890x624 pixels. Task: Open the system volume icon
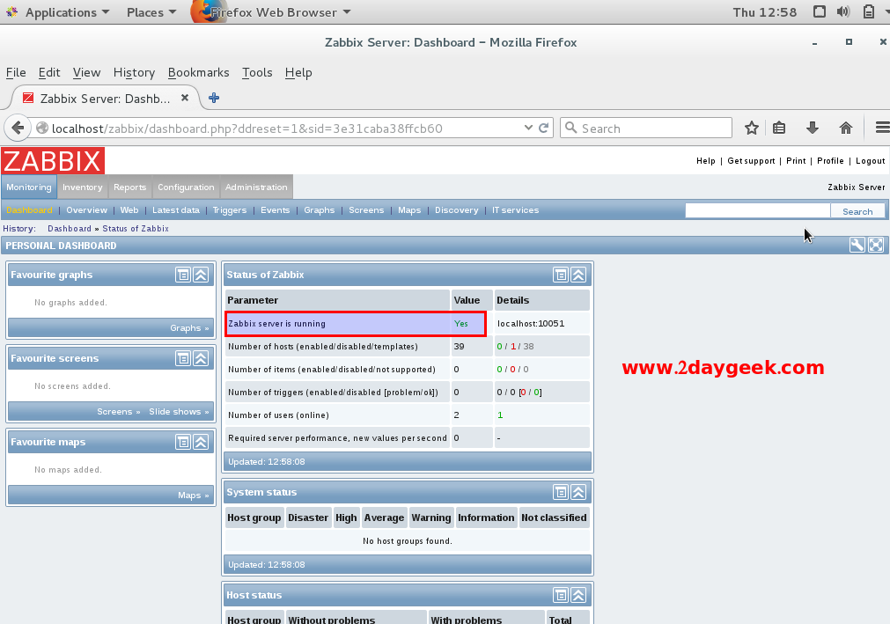point(842,12)
